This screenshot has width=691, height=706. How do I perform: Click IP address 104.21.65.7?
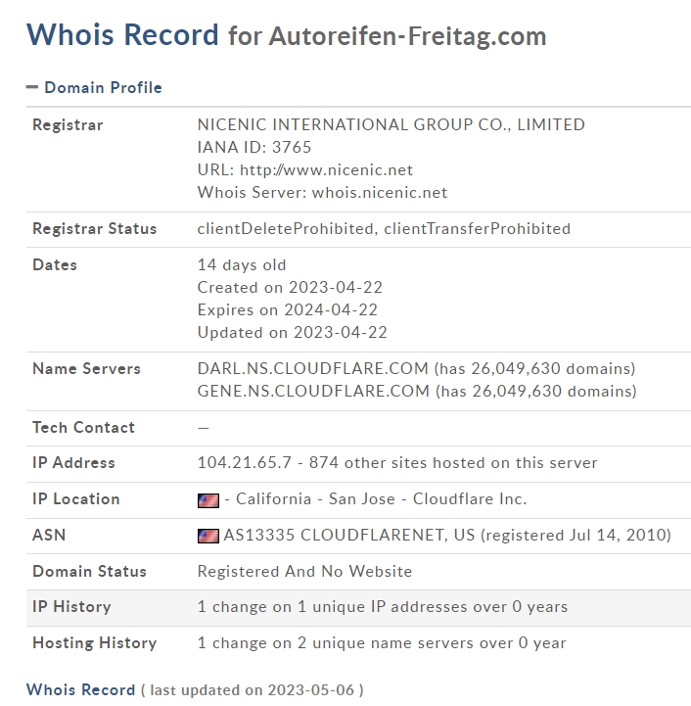(245, 462)
